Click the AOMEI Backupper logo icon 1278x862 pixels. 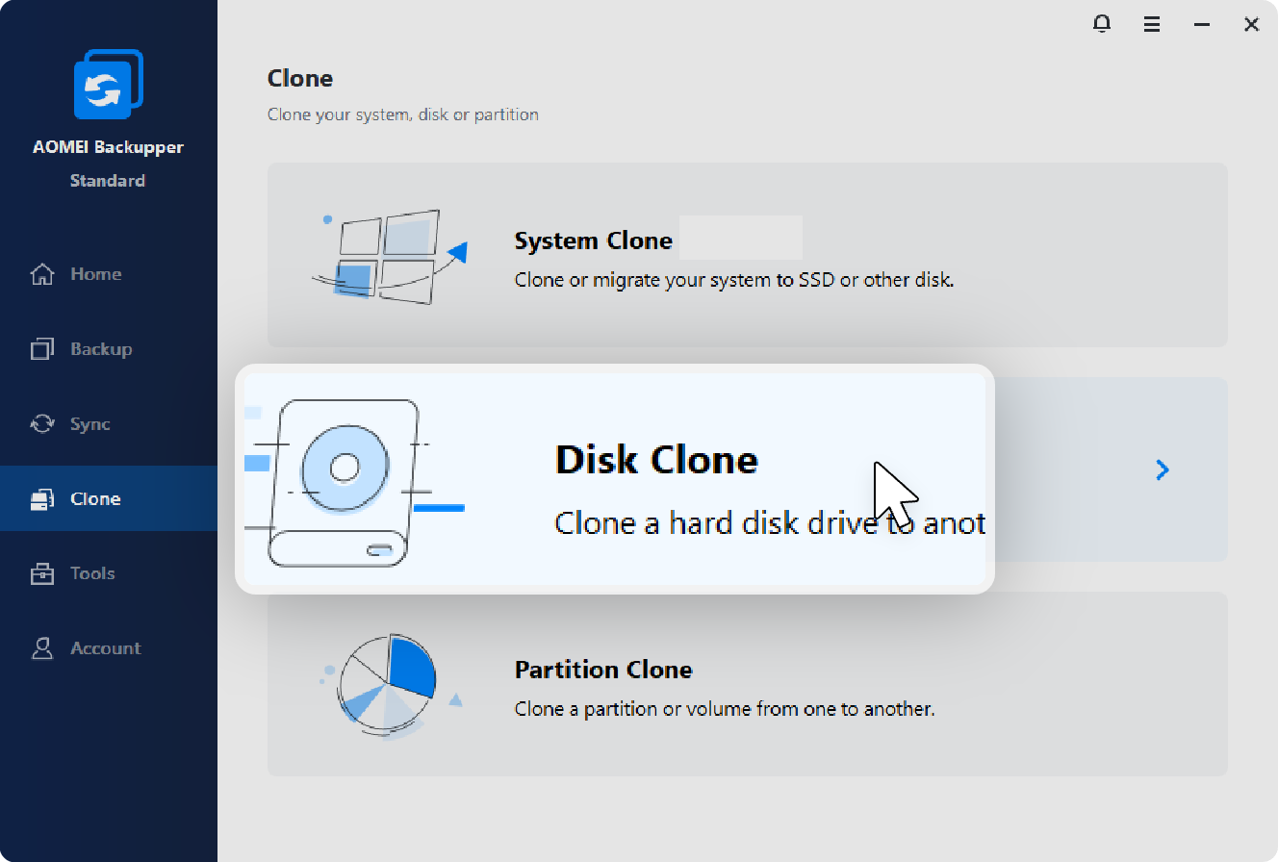click(x=108, y=84)
